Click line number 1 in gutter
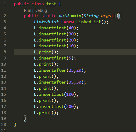136x132 pixels. coord(5,4)
